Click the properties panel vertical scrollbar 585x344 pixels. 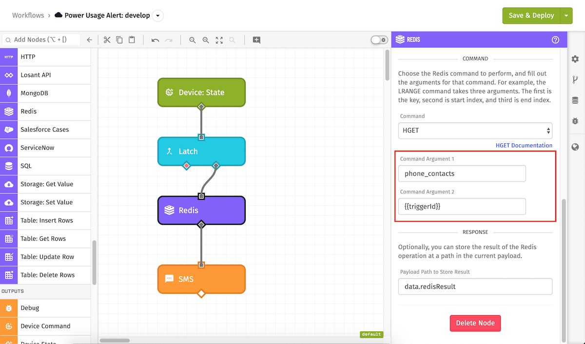564,270
